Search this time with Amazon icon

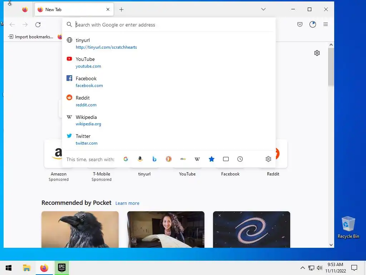(x=140, y=159)
